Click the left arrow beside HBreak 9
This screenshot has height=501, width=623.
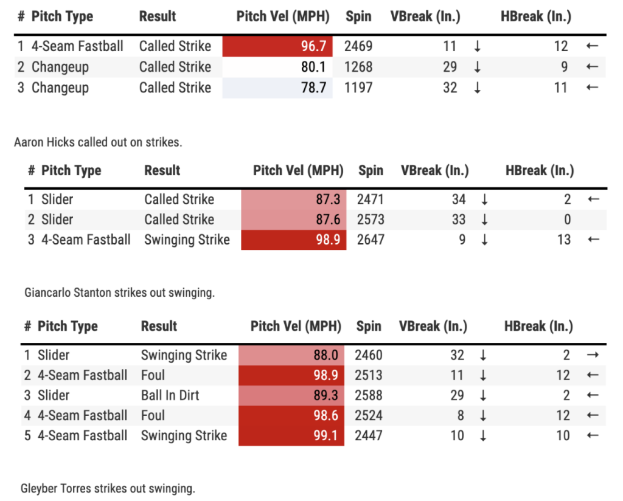pyautogui.click(x=592, y=67)
